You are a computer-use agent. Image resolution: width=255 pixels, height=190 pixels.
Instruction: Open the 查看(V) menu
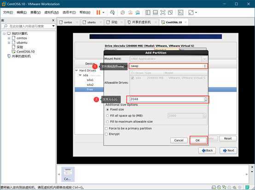coord(35,12)
